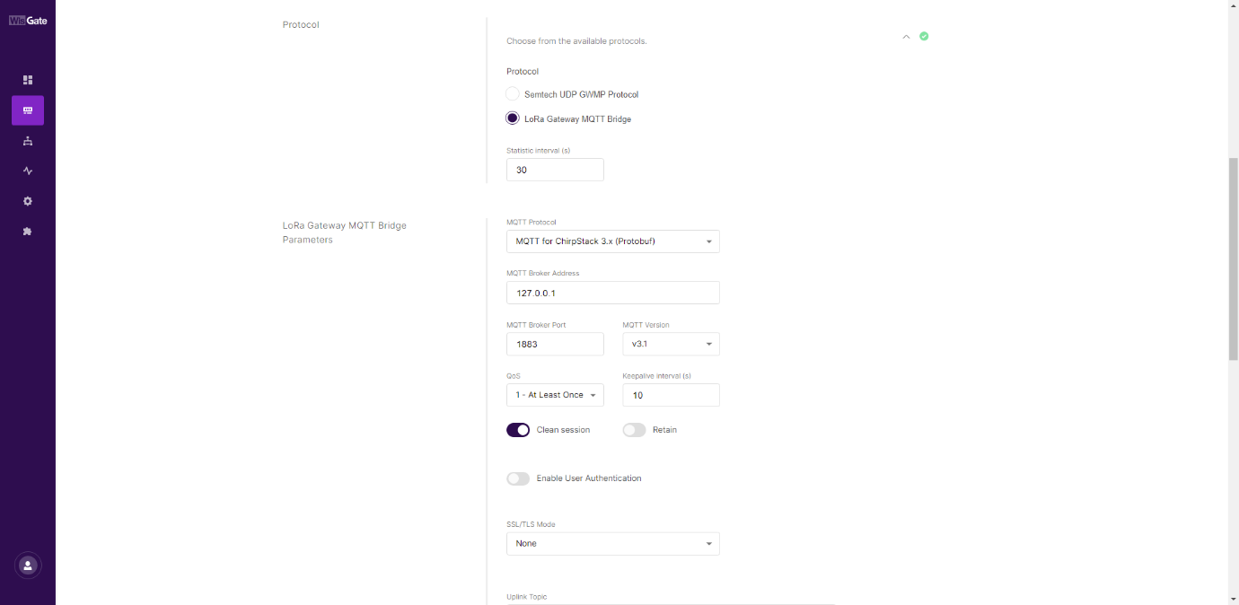
Task: Open the Extensions icon in the sidebar
Action: coord(28,232)
